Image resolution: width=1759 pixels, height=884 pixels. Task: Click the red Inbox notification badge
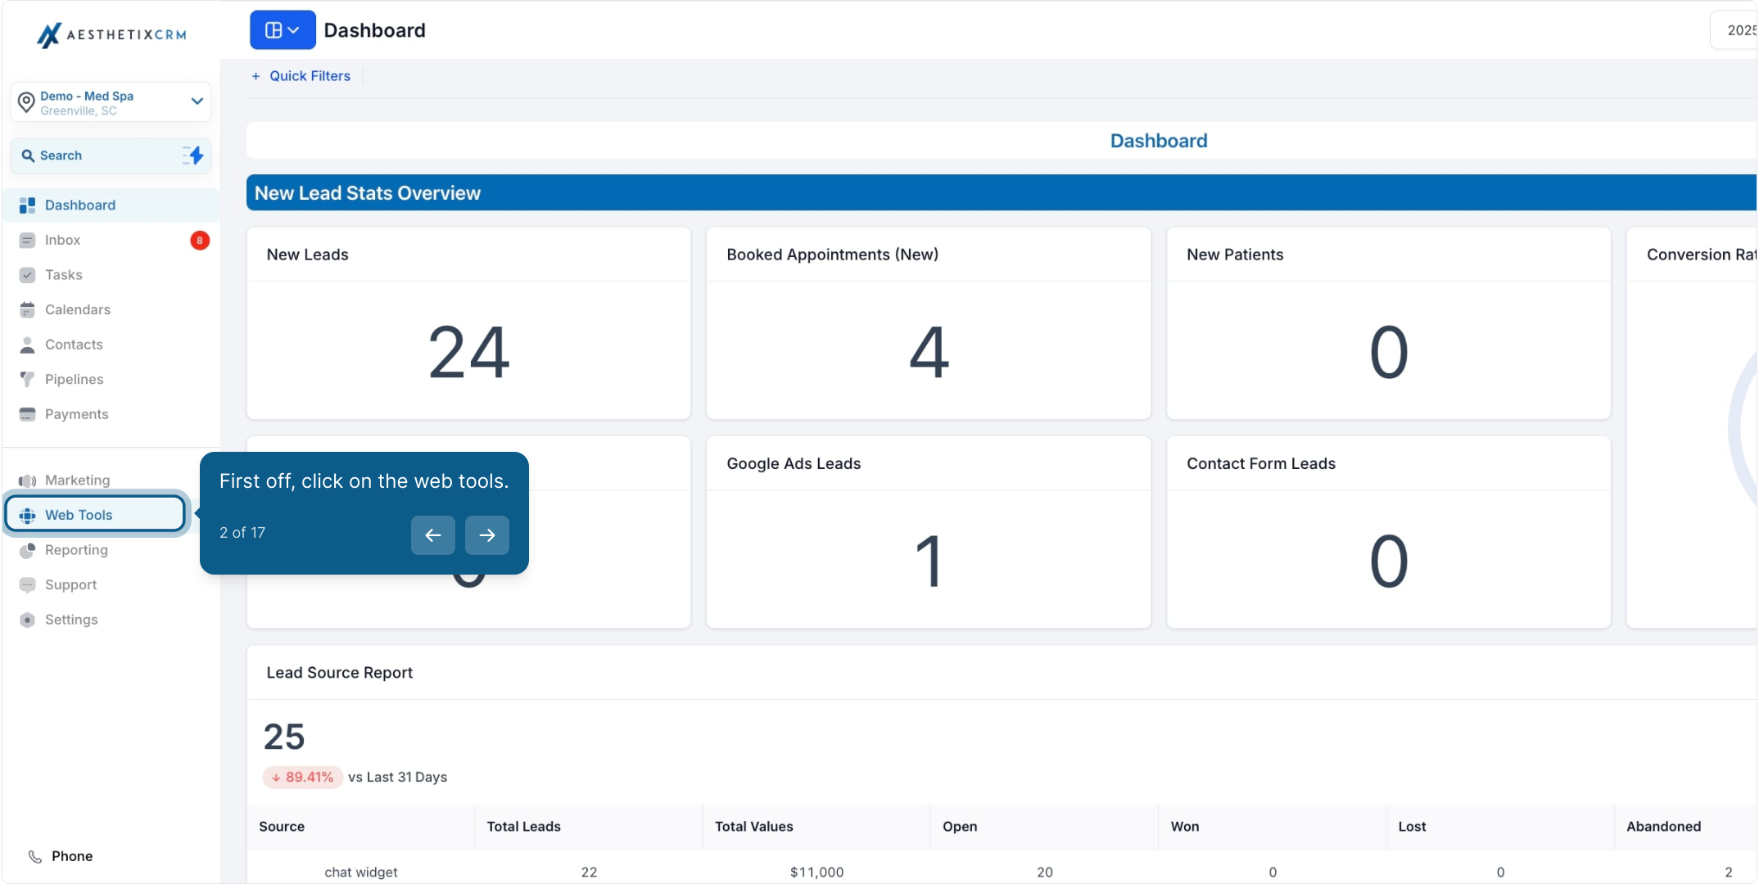tap(200, 240)
